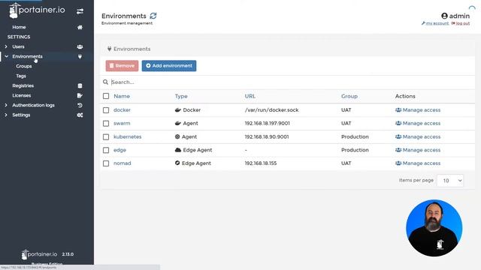Screen dimensions: 481x270
Task: Click the Settings gears icon
Action: tap(80, 115)
